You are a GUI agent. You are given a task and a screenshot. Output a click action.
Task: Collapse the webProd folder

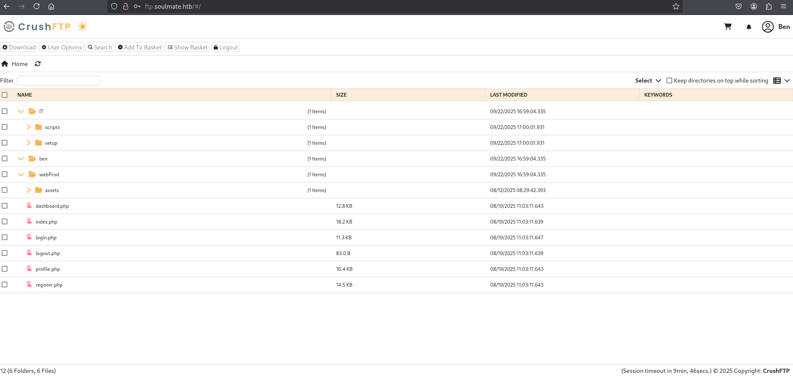(x=21, y=175)
